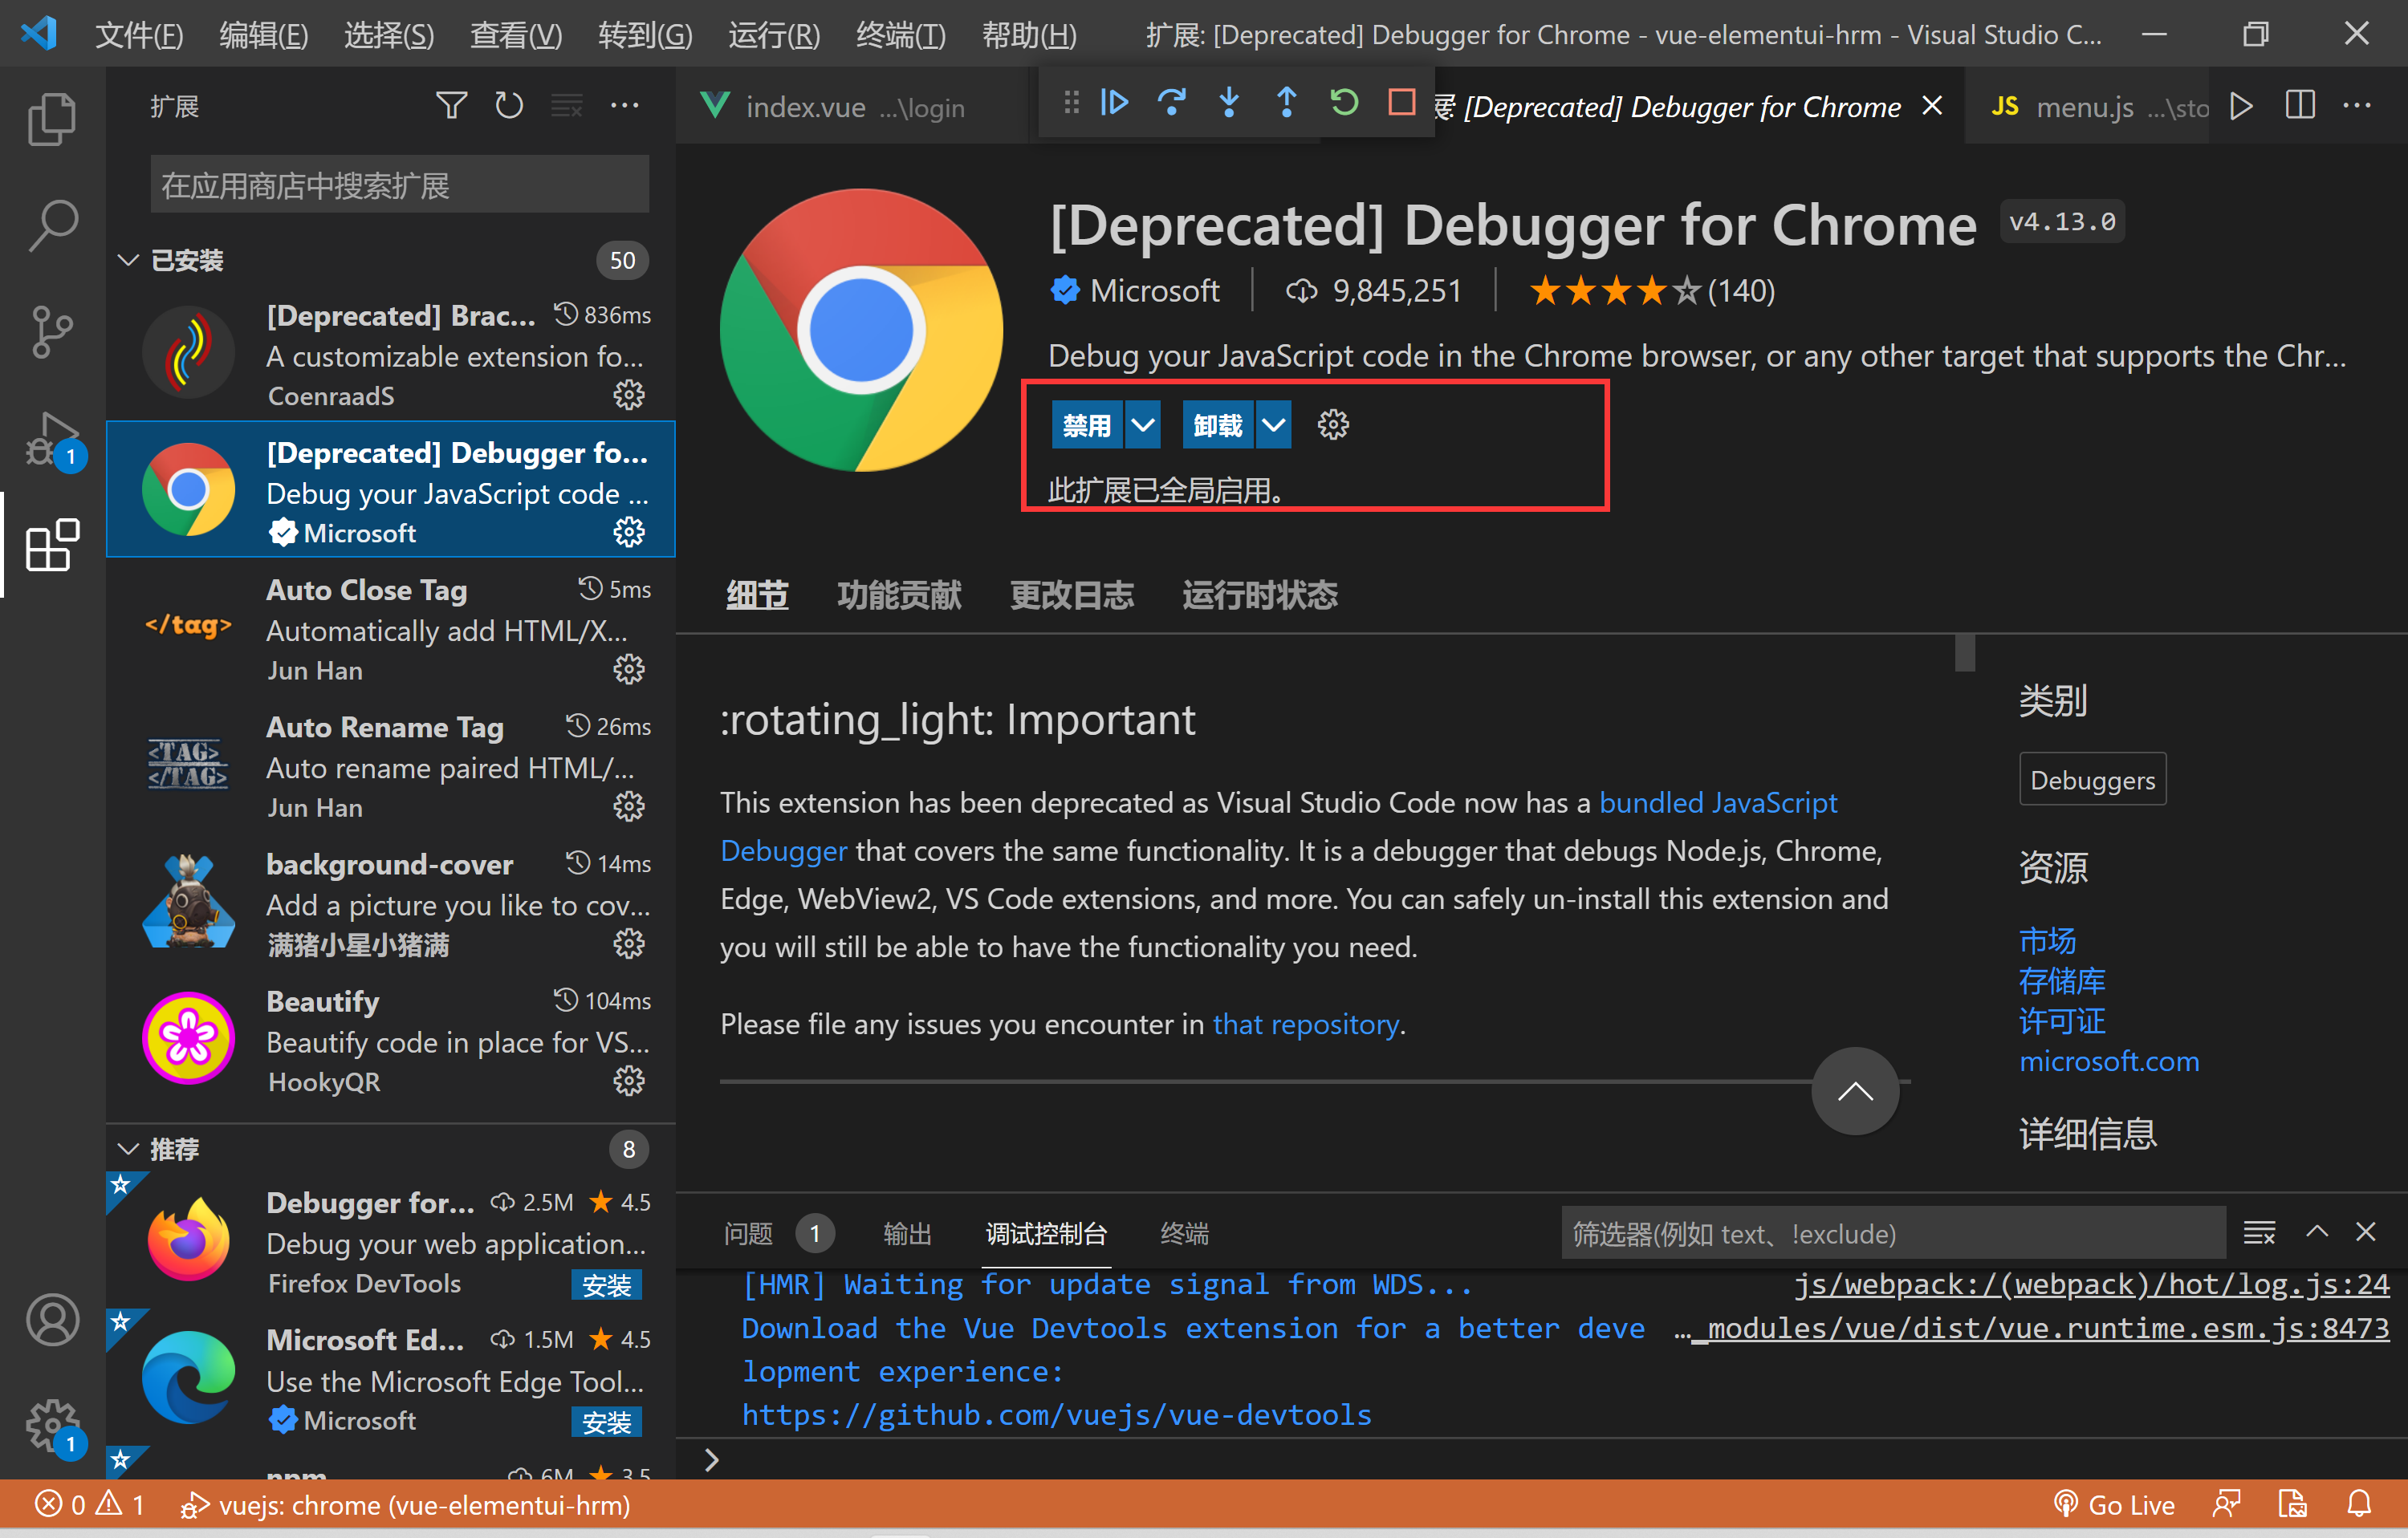Viewport: 2408px width, 1538px height.
Task: Open the settings gear beside the uninstall button
Action: [1333, 424]
